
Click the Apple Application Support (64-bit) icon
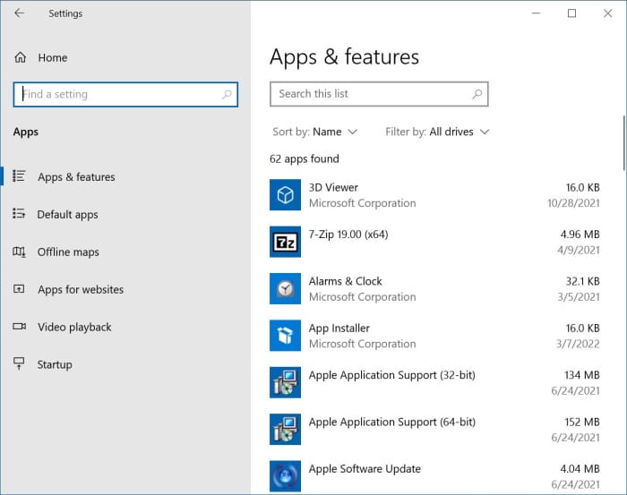pyautogui.click(x=285, y=429)
